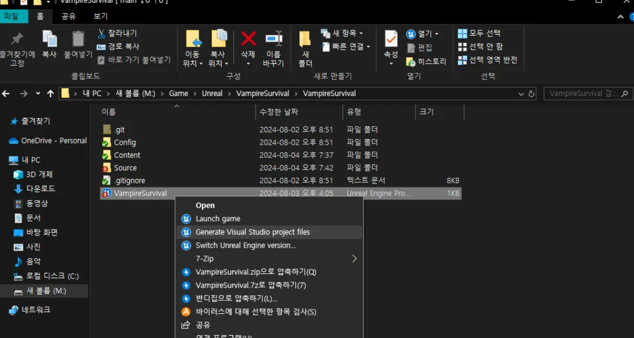
Task: Open the 속성 dropdown arrow
Action: 391,64
